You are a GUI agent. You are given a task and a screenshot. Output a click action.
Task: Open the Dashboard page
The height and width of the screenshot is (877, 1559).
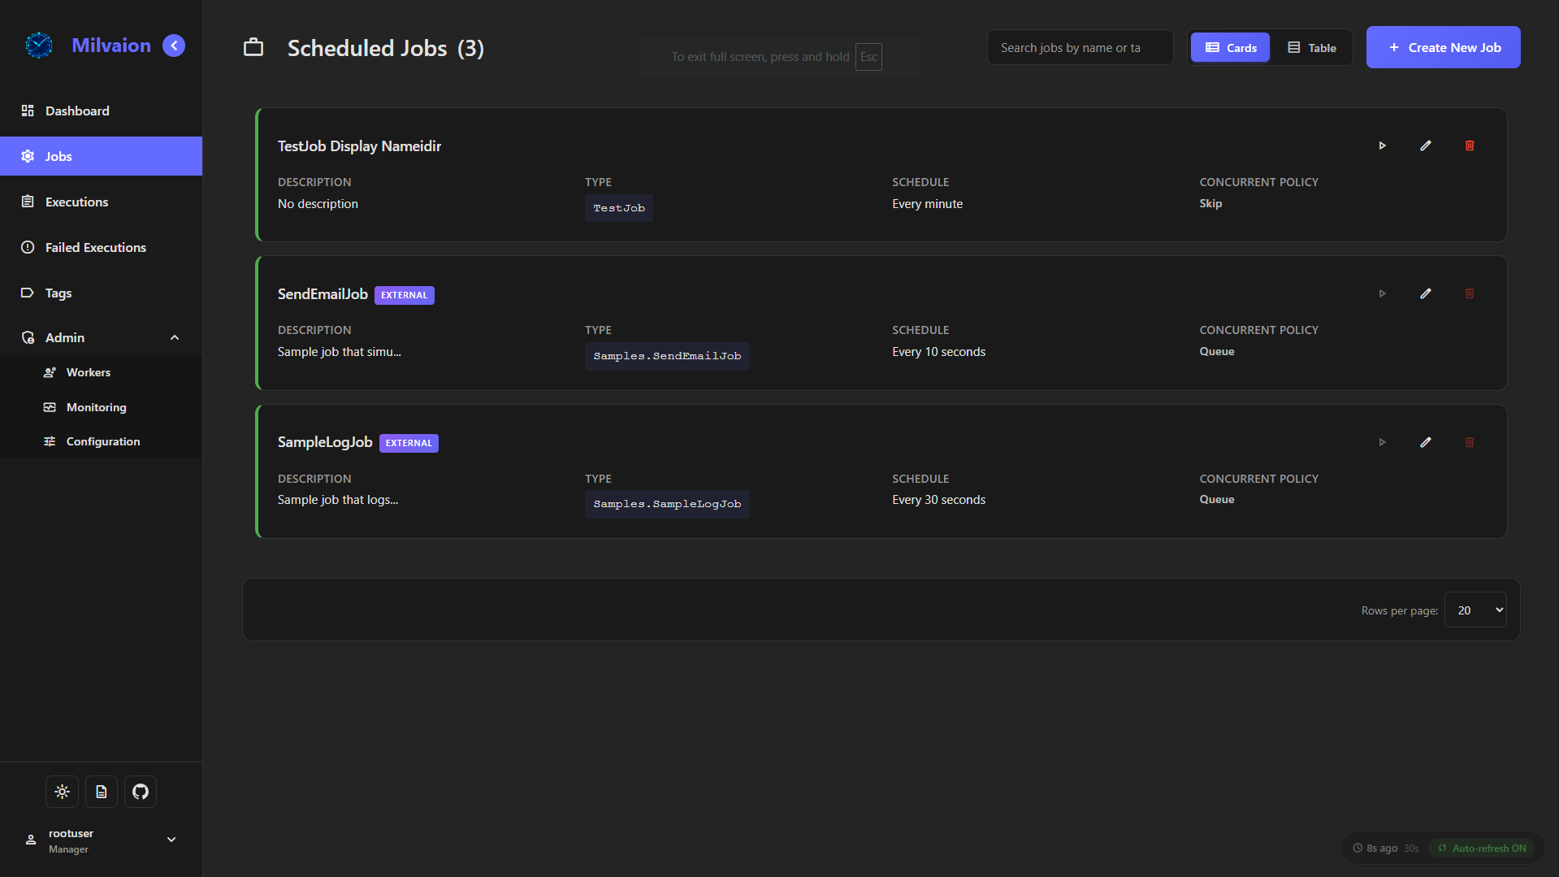[77, 111]
